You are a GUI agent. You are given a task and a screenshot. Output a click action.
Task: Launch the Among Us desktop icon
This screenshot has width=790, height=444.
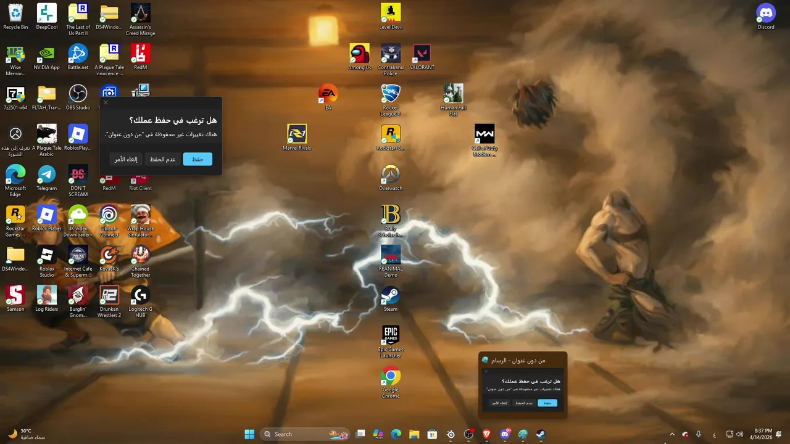pos(360,57)
